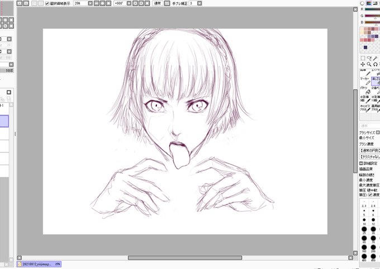The height and width of the screenshot is (269, 380).
Task: Click the flip canvas horizontally icon
Action: (x=167, y=3)
